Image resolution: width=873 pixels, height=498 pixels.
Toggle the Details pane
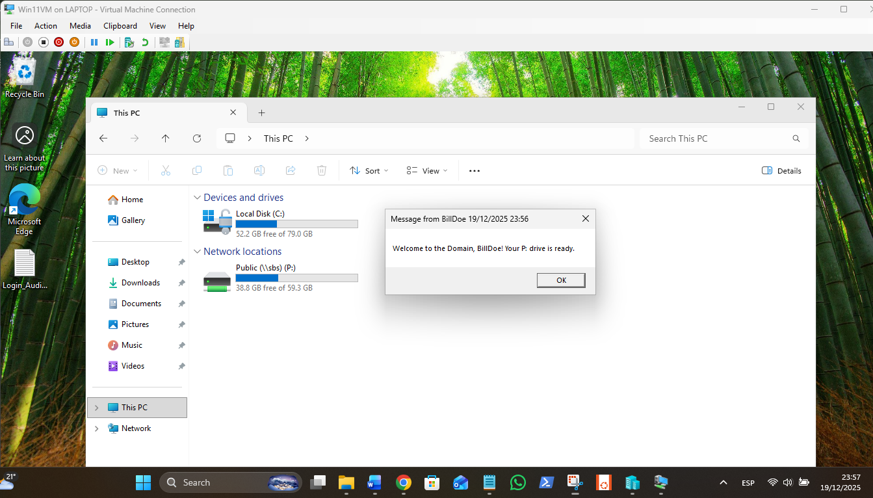point(781,171)
